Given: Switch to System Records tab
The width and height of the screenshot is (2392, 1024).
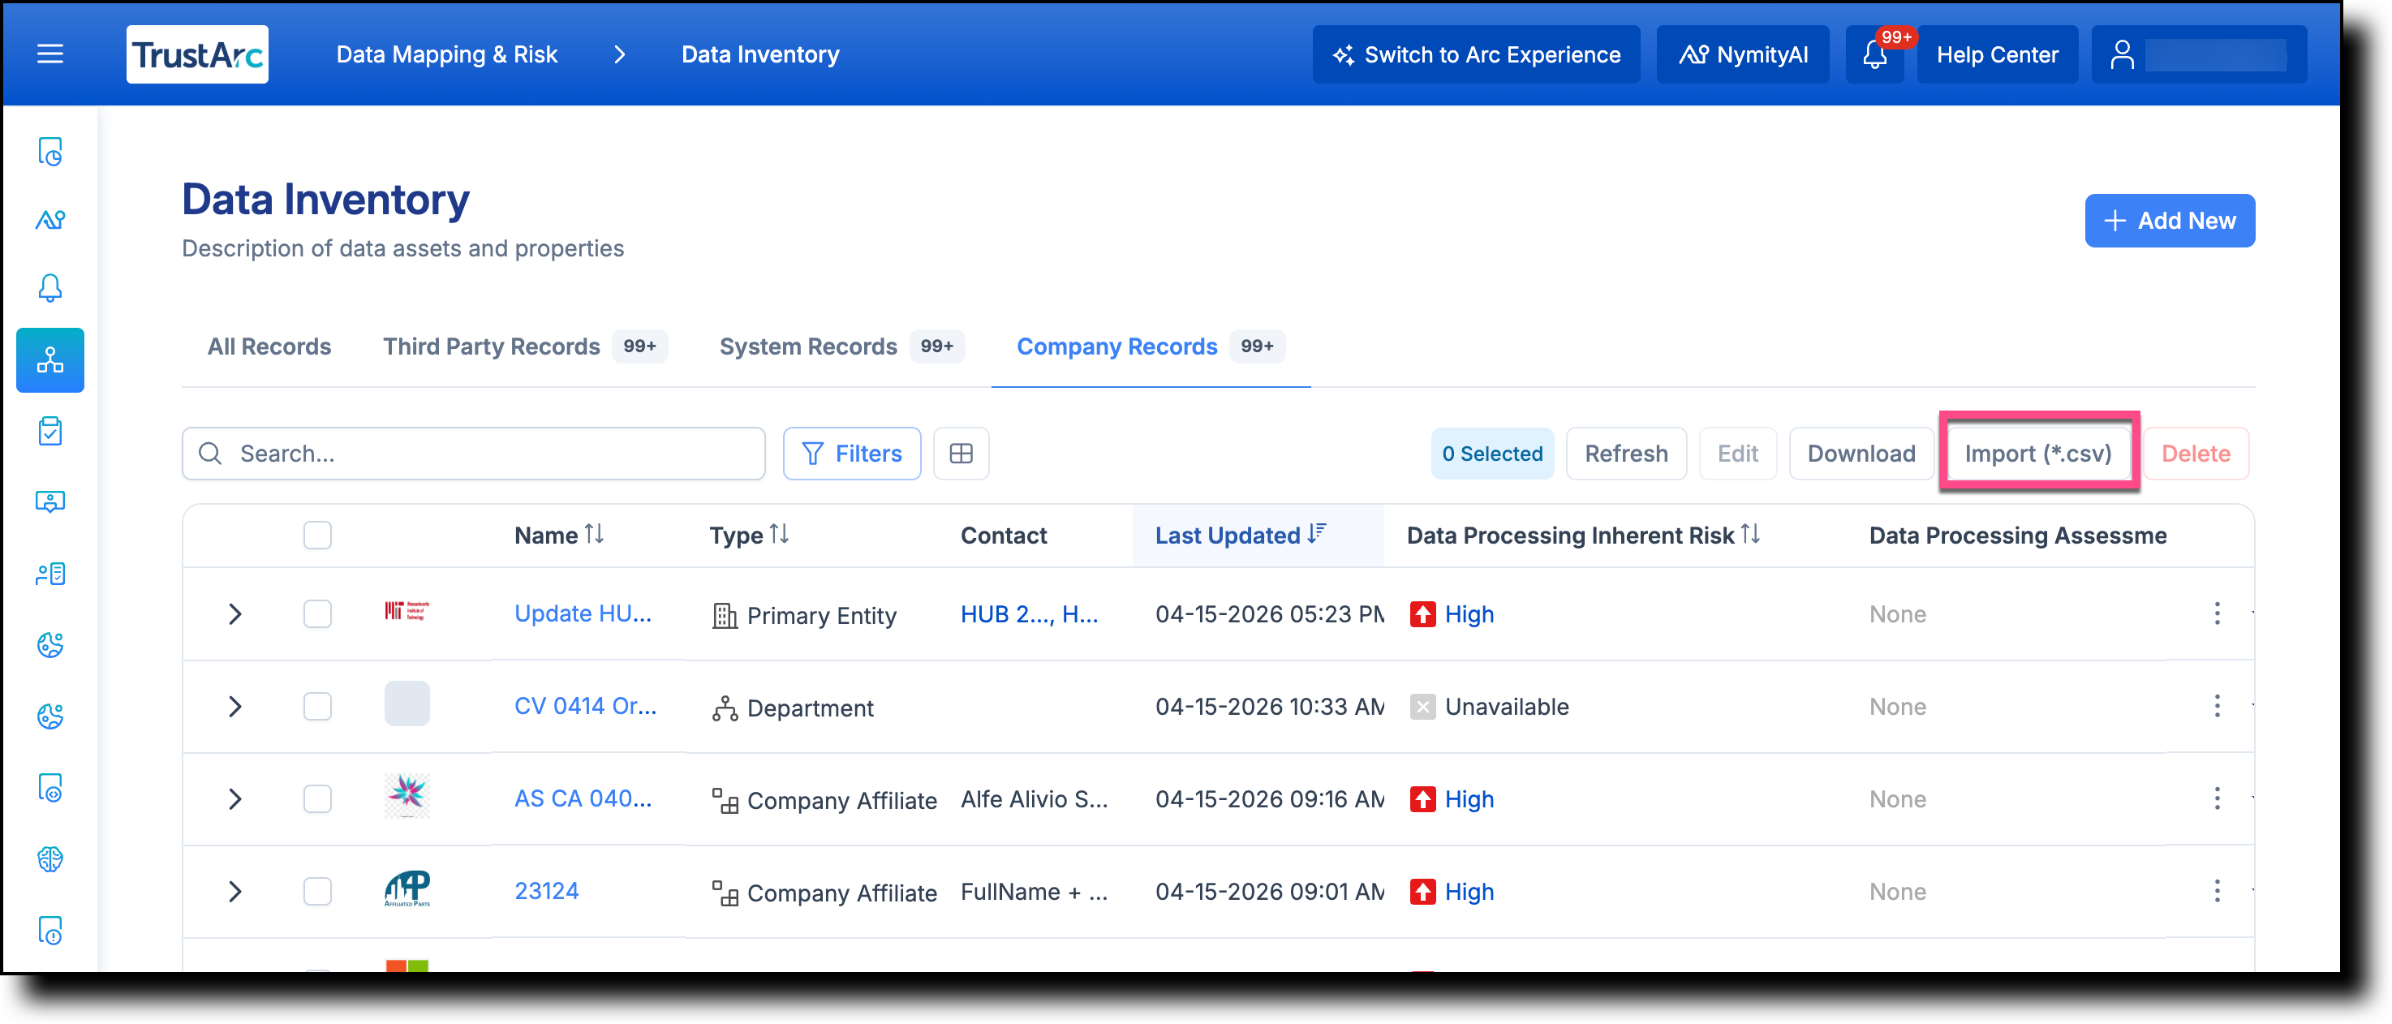Looking at the screenshot, I should tap(841, 346).
